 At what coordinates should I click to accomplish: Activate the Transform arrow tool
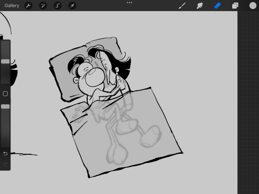tap(72, 6)
